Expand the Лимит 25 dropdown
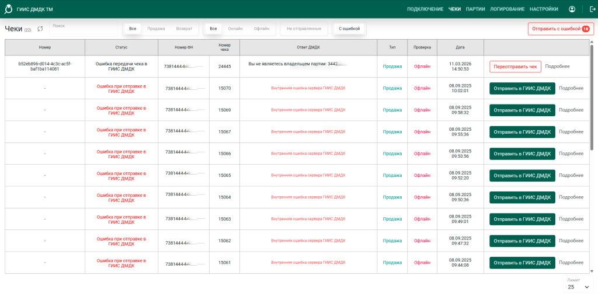This screenshot has width=598, height=296. click(x=578, y=287)
